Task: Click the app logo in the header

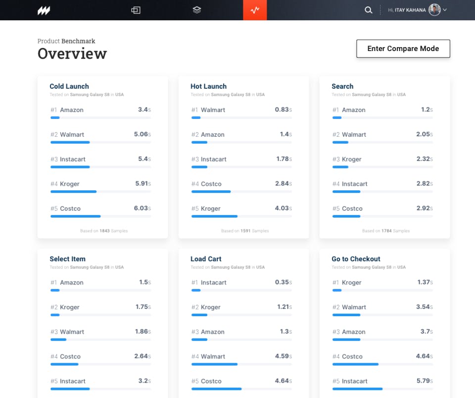Action: click(x=44, y=10)
